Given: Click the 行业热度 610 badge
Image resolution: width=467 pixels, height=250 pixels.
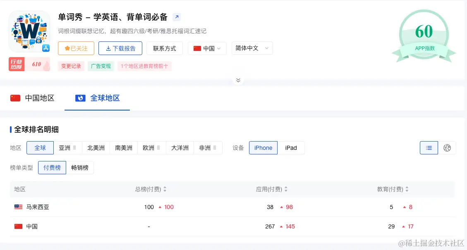Looking at the screenshot, I should point(29,64).
